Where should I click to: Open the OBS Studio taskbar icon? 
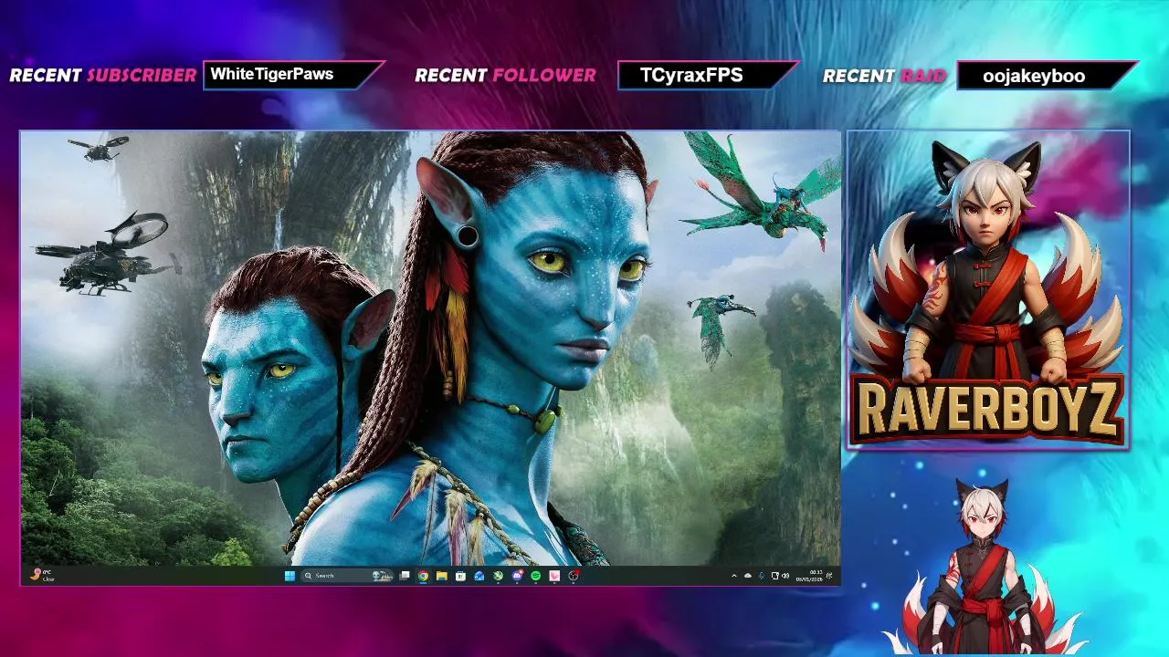[574, 576]
